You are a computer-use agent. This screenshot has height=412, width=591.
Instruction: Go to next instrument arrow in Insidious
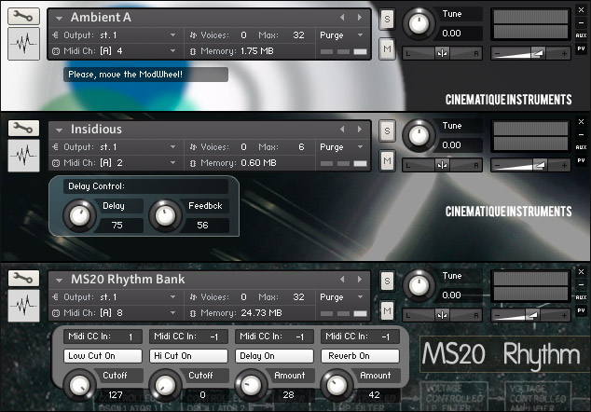coord(360,130)
